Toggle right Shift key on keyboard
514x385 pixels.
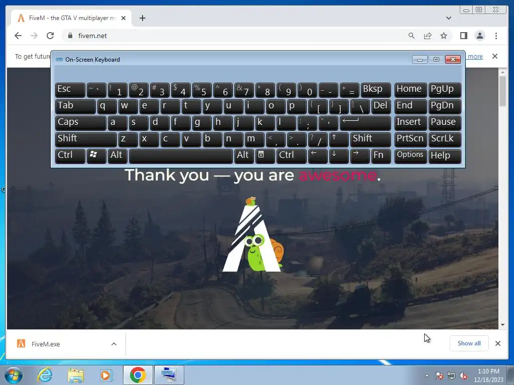tap(370, 139)
